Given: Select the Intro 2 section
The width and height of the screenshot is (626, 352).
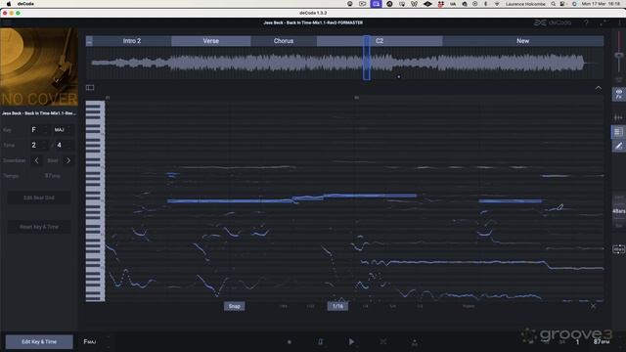Looking at the screenshot, I should (x=132, y=41).
